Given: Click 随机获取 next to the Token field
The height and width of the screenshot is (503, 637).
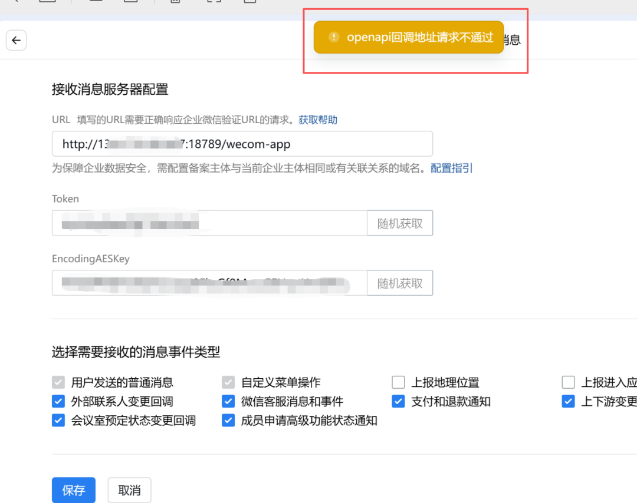Looking at the screenshot, I should [x=399, y=223].
